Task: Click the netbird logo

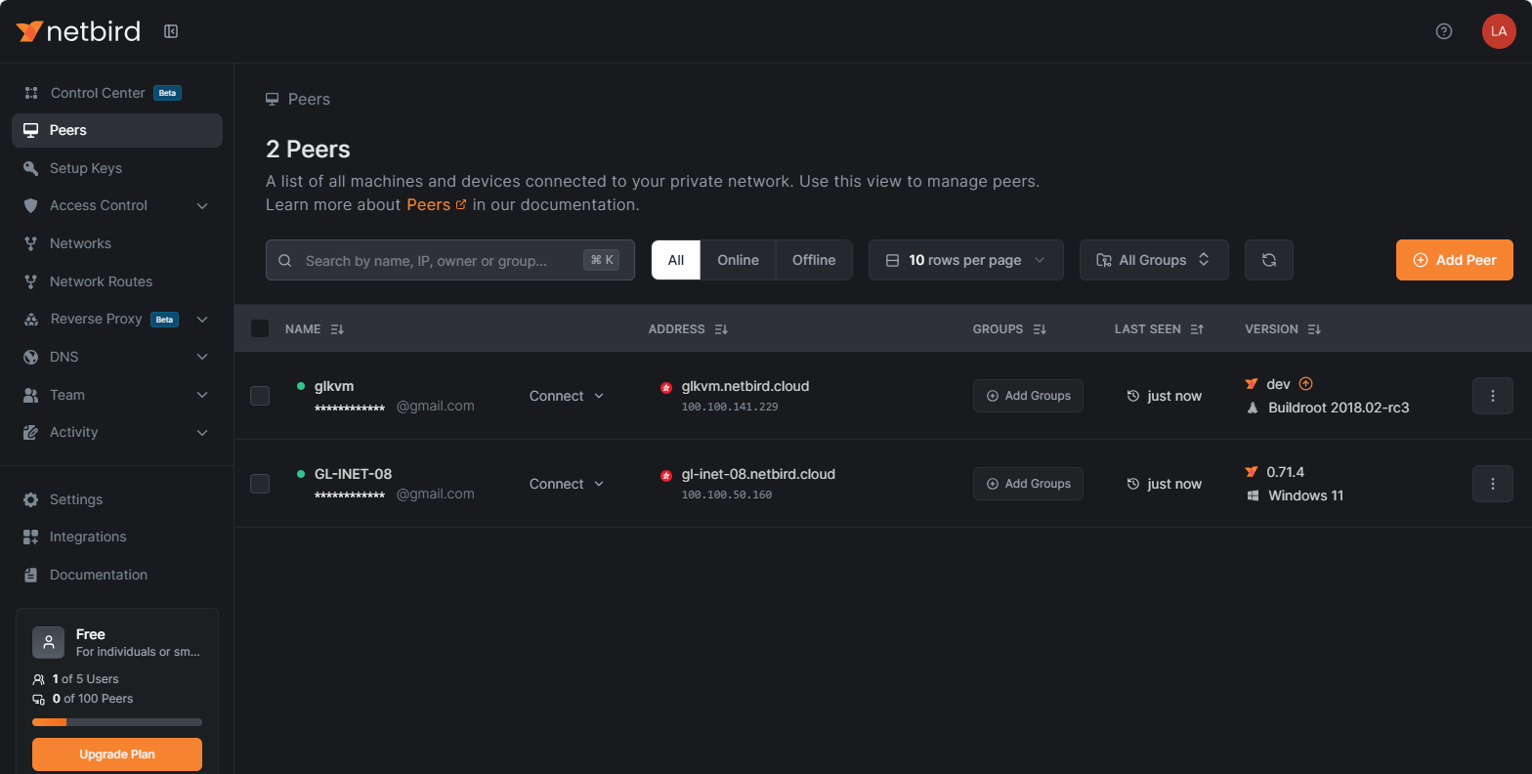Action: click(x=78, y=31)
